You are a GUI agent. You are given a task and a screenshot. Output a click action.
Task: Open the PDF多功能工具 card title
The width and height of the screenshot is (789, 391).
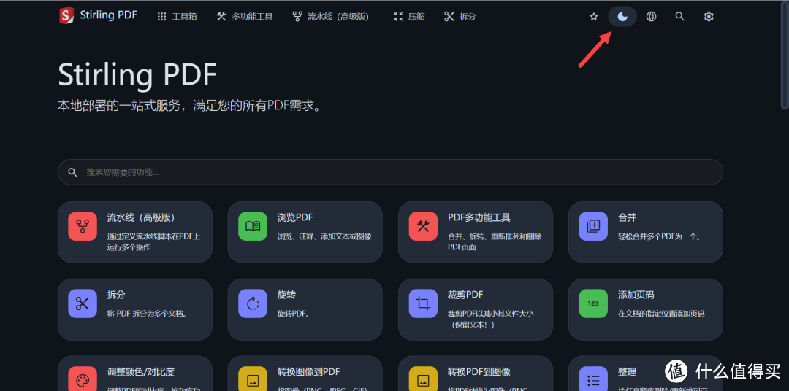pos(479,217)
